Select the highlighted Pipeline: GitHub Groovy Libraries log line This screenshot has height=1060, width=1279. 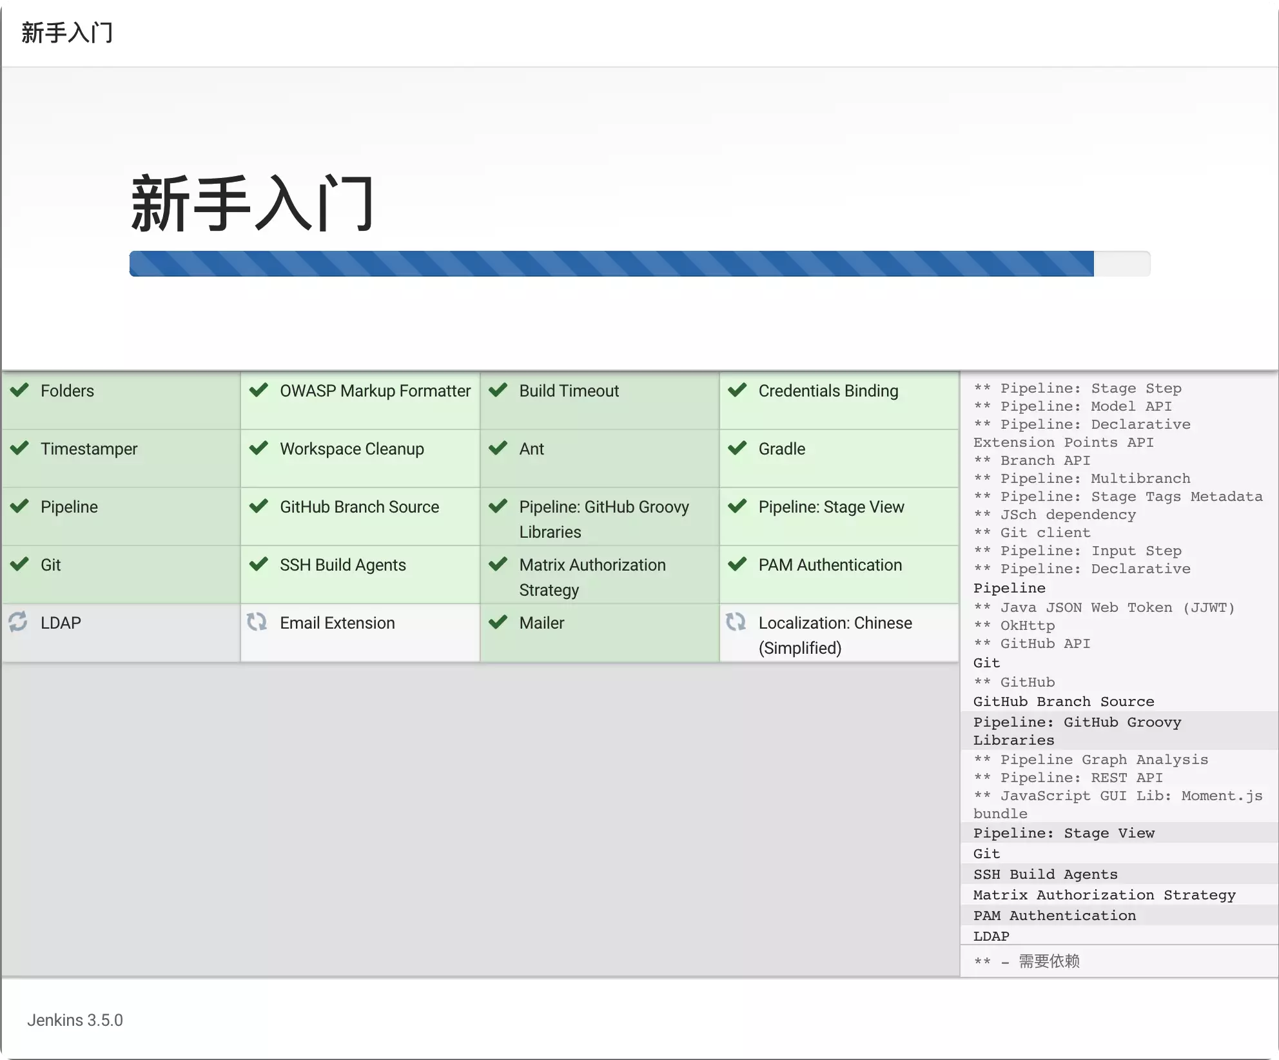(1119, 731)
